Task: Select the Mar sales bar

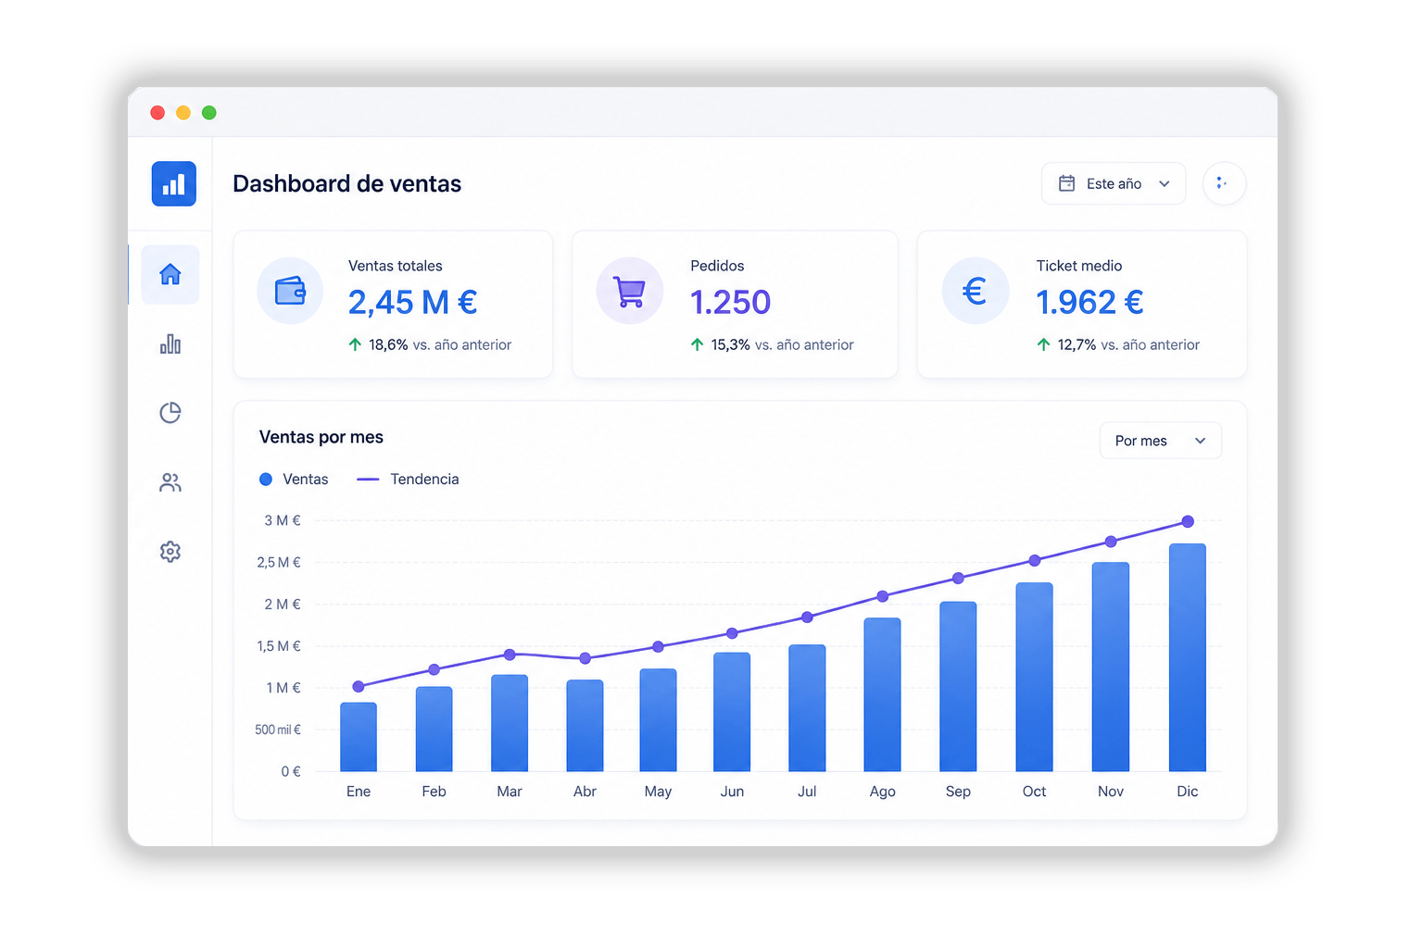Action: click(510, 723)
